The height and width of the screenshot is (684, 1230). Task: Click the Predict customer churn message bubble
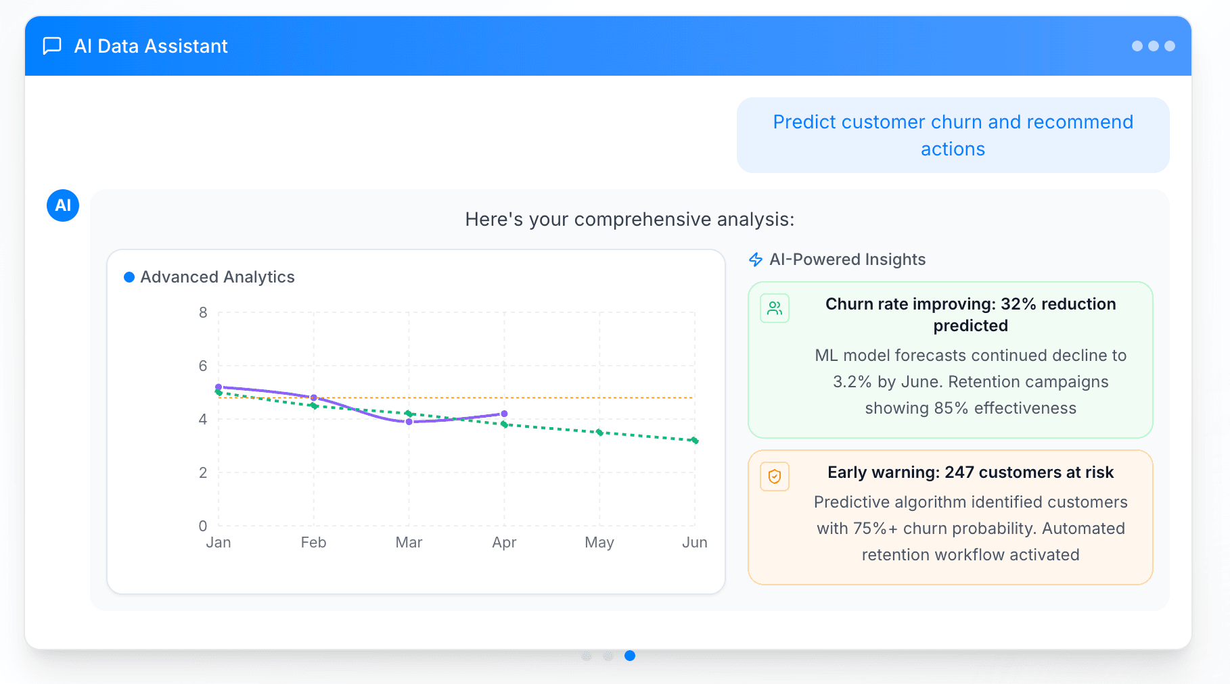953,135
